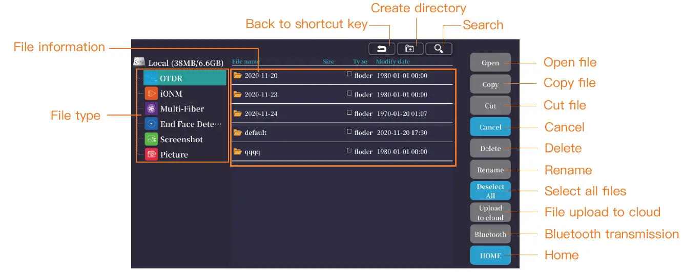
Task: Sort by Type column header
Action: (360, 62)
